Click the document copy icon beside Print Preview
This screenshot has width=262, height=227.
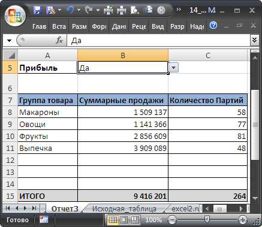(x=148, y=10)
